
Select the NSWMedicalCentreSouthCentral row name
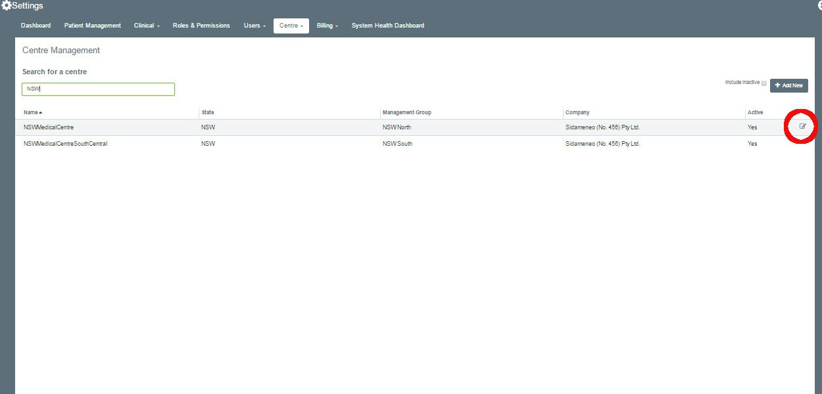[x=65, y=144]
